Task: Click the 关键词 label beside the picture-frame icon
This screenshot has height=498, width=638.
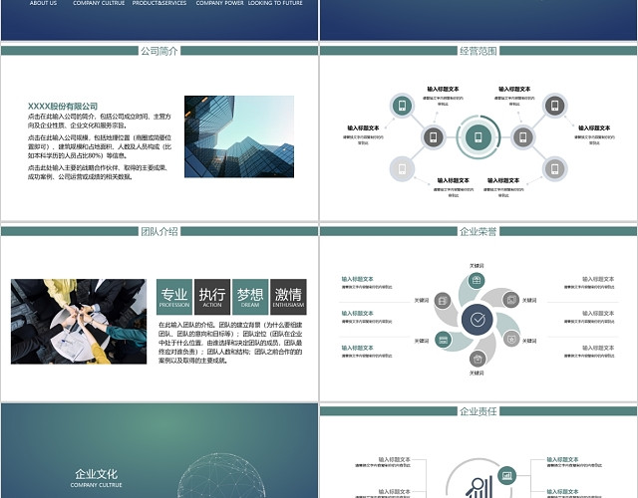Action: (x=529, y=300)
